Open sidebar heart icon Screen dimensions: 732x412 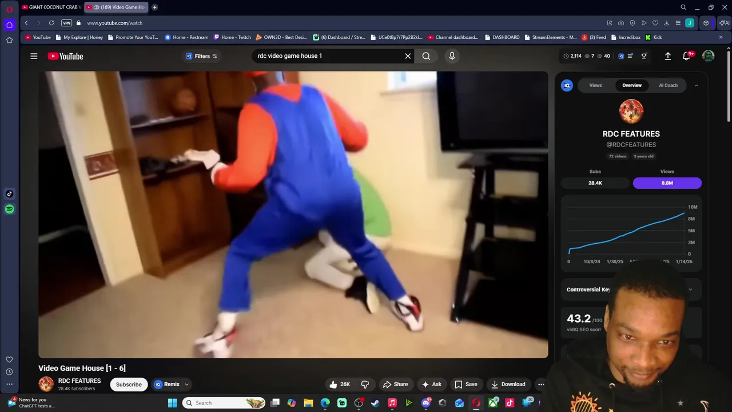[x=9, y=359]
